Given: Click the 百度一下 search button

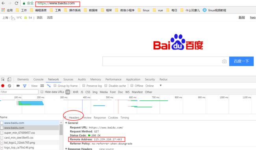Looking at the screenshot, I should (241, 61).
